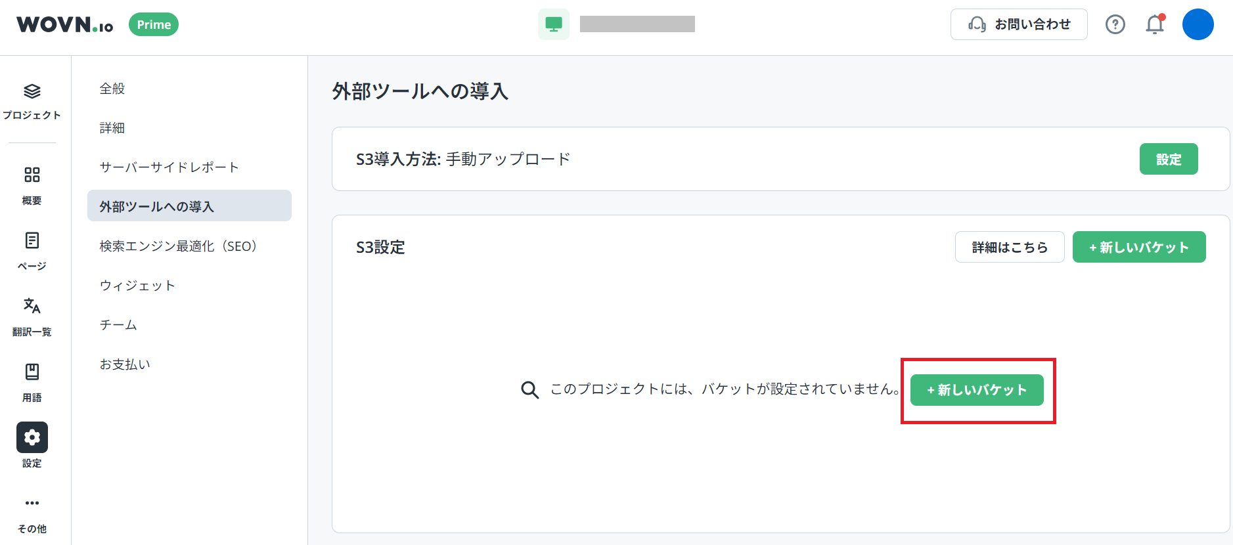Open the blue user avatar menu

[x=1198, y=24]
